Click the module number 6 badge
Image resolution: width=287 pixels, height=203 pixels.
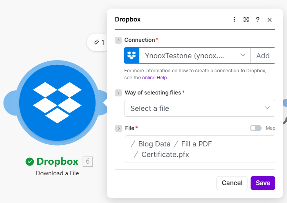click(88, 161)
